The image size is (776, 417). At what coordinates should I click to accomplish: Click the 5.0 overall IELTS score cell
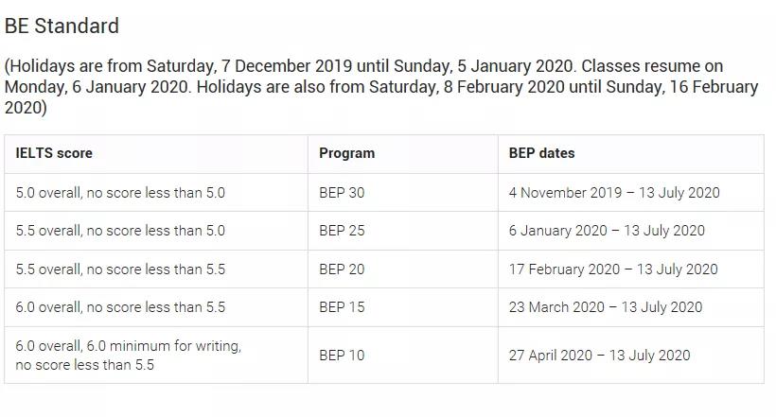pyautogui.click(x=120, y=193)
